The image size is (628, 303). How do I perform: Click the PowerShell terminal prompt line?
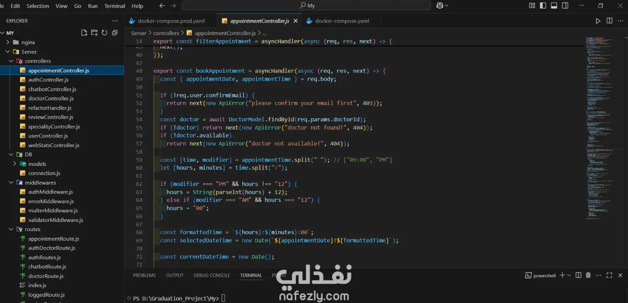pyautogui.click(x=179, y=298)
